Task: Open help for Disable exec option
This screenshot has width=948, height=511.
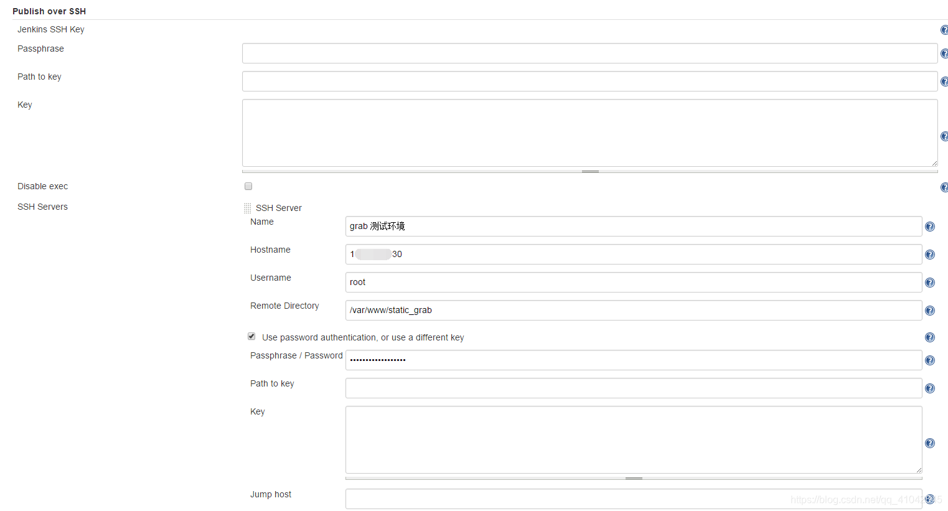Action: [944, 187]
